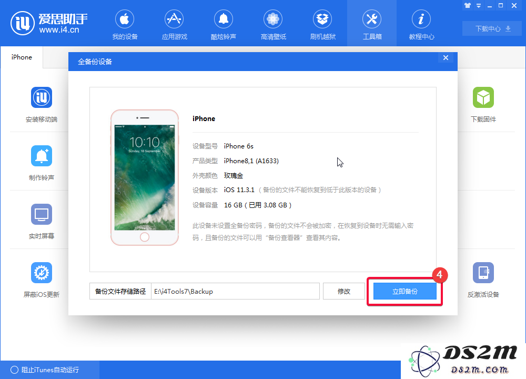Launch 下载固件 firmware download tool
The height and width of the screenshot is (379, 526).
point(483,104)
